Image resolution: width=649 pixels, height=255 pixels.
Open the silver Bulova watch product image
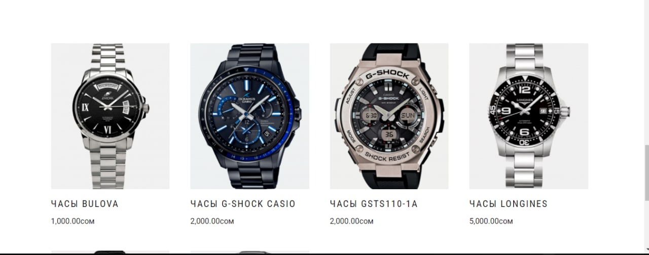pos(110,116)
